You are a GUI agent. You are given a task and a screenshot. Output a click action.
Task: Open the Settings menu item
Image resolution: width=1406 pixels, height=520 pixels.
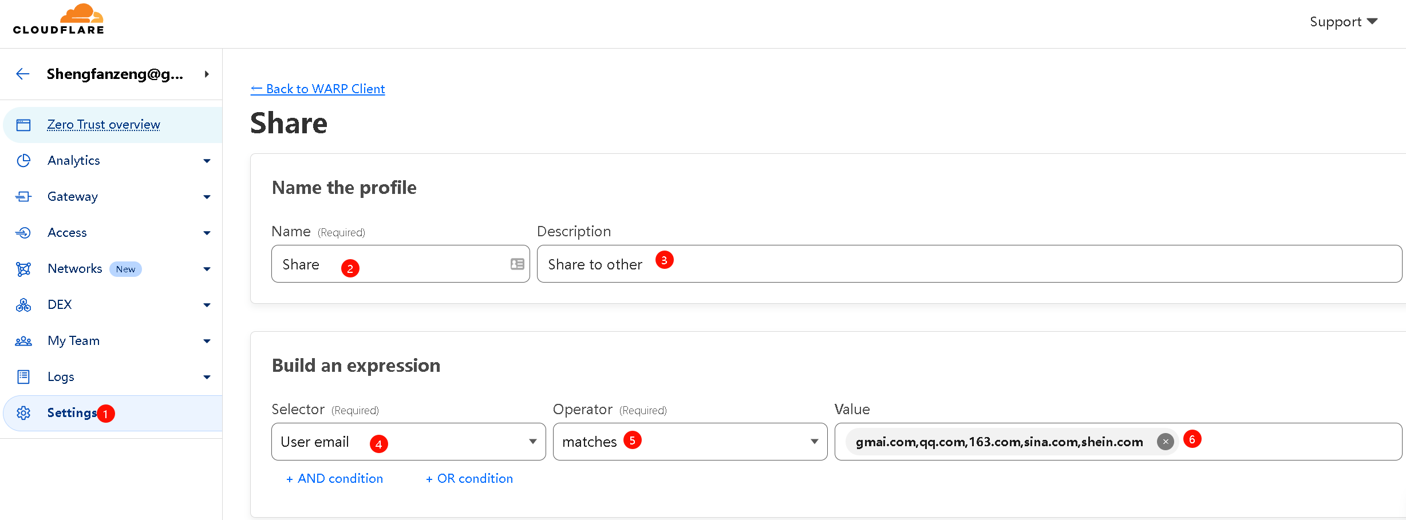click(72, 413)
